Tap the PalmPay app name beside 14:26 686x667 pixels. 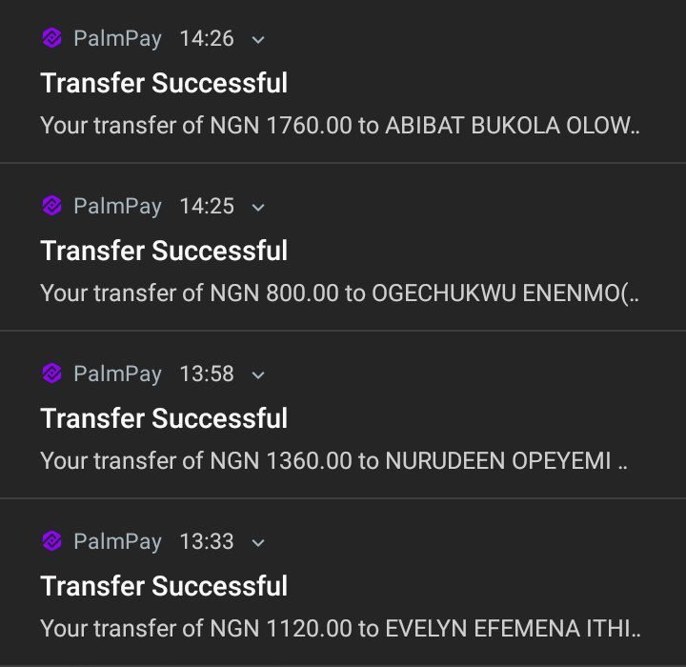pos(118,39)
